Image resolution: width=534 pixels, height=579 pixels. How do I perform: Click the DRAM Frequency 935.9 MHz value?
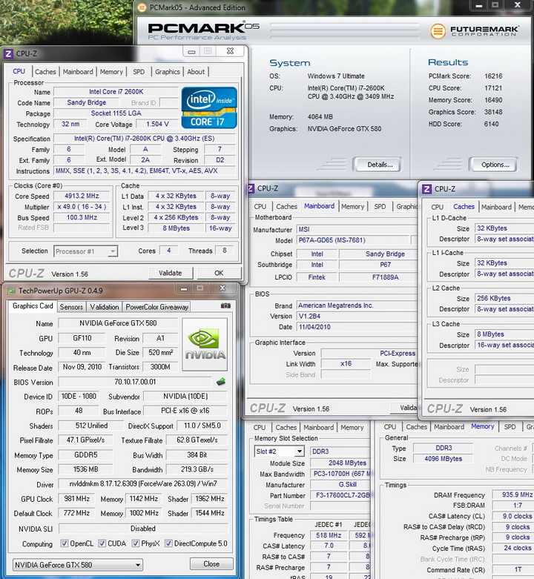pos(513,494)
